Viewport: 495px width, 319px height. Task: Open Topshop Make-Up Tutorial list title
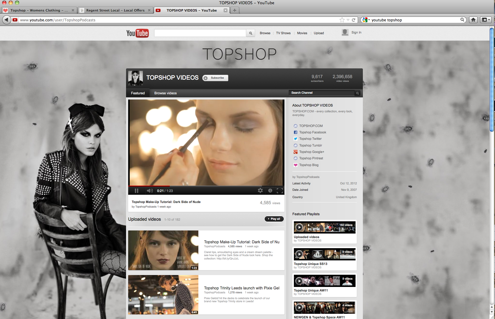242,242
